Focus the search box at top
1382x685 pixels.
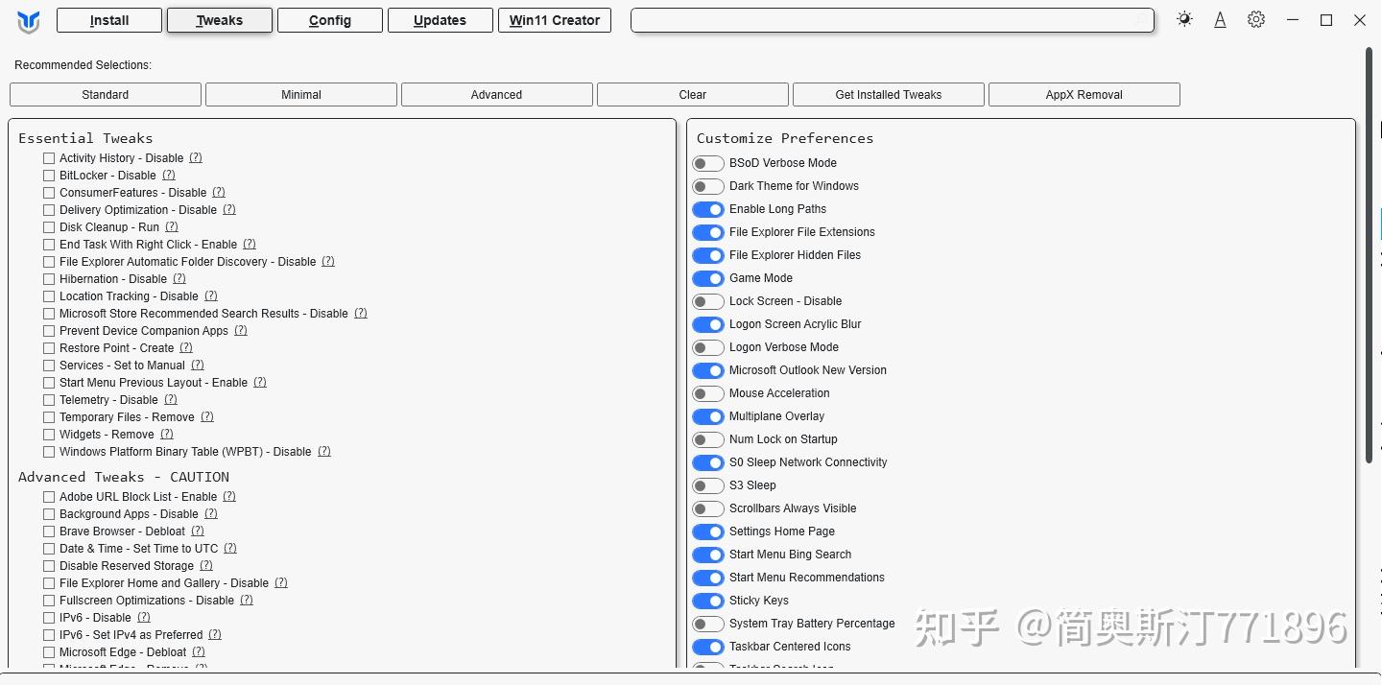(893, 20)
